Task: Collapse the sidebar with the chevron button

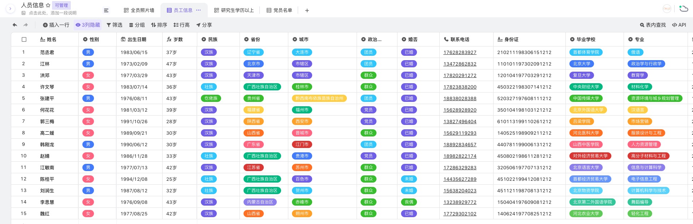Action: click(10, 9)
